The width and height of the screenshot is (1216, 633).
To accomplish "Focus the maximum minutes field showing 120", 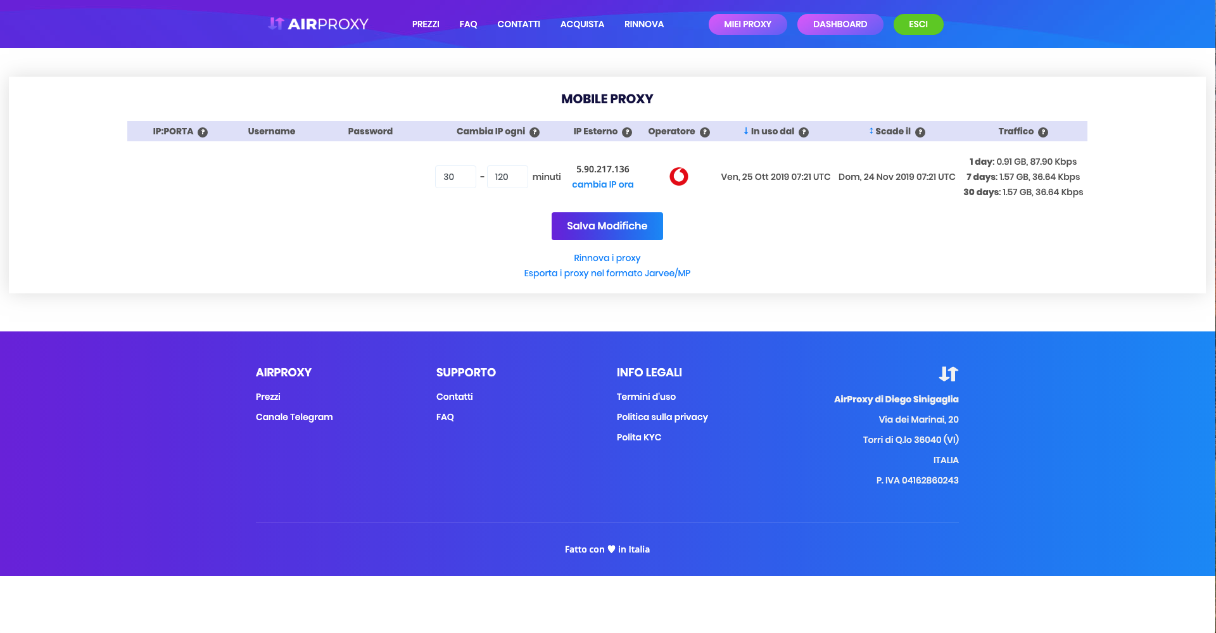I will click(x=507, y=177).
